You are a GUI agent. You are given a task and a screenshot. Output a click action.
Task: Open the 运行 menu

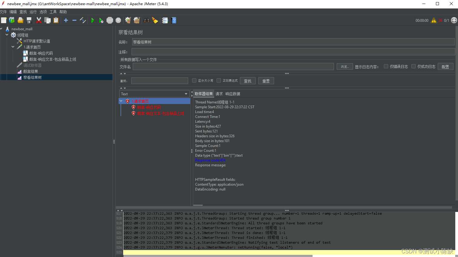tap(33, 12)
